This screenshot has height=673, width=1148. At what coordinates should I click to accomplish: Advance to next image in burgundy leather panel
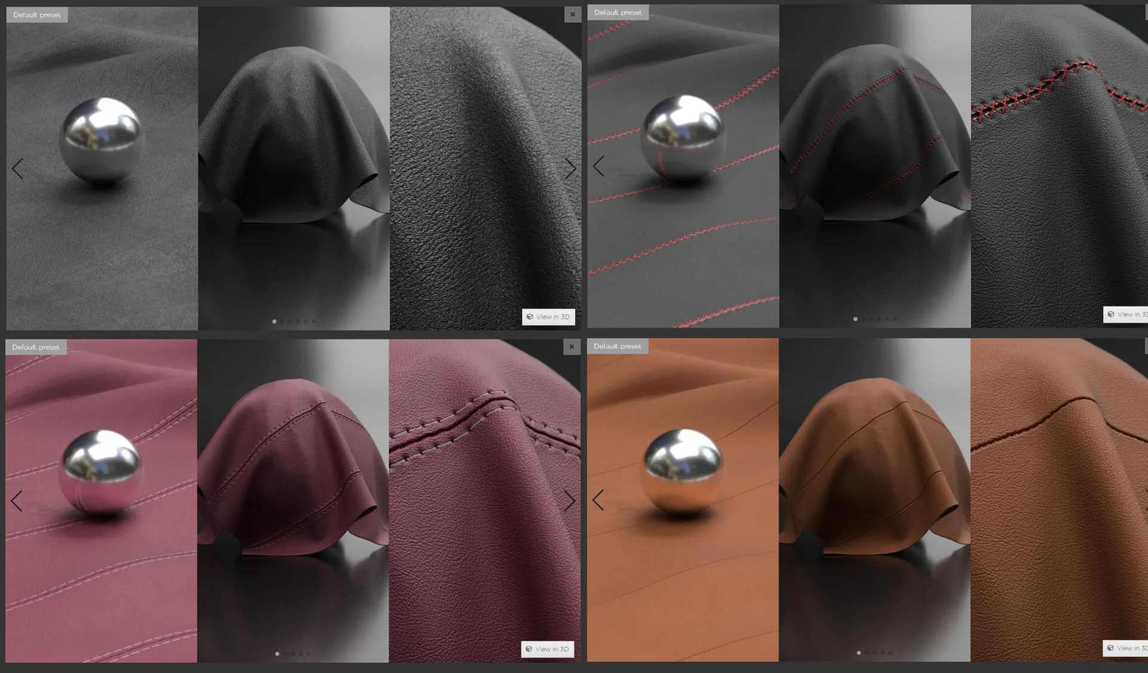click(x=569, y=501)
